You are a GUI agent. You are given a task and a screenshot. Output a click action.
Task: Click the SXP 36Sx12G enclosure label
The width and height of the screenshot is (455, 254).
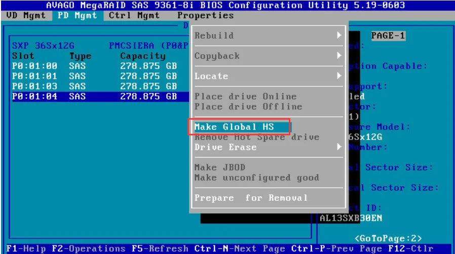[x=43, y=46]
